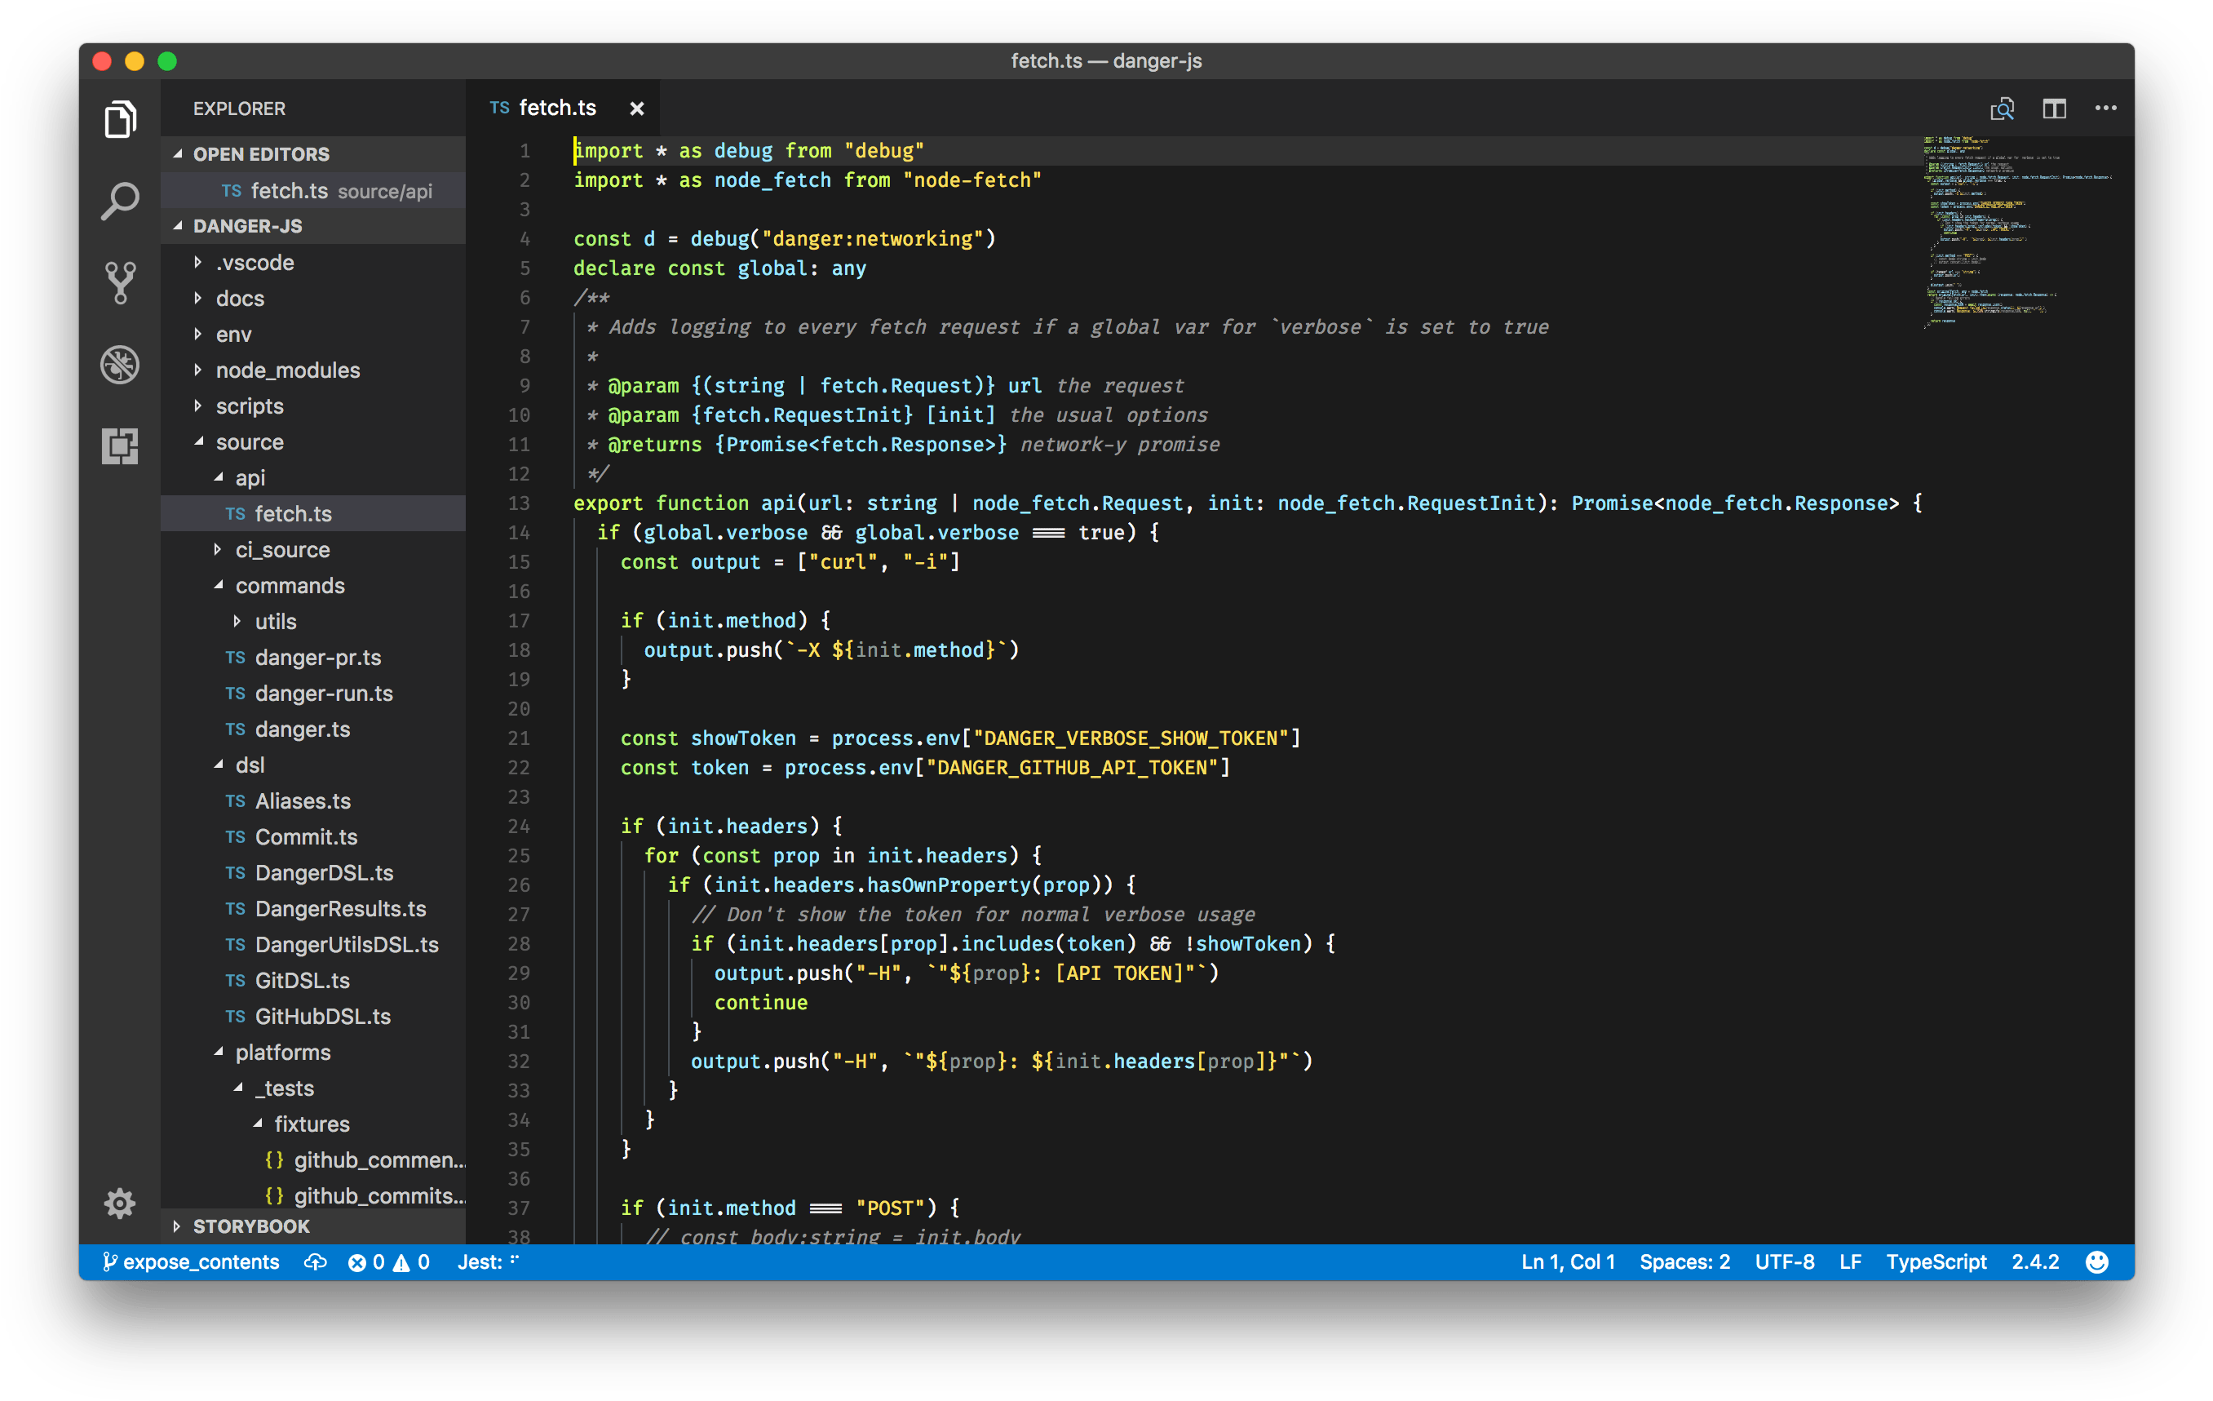Click the feedback smiley icon
2213x1401 pixels.
(x=2096, y=1261)
